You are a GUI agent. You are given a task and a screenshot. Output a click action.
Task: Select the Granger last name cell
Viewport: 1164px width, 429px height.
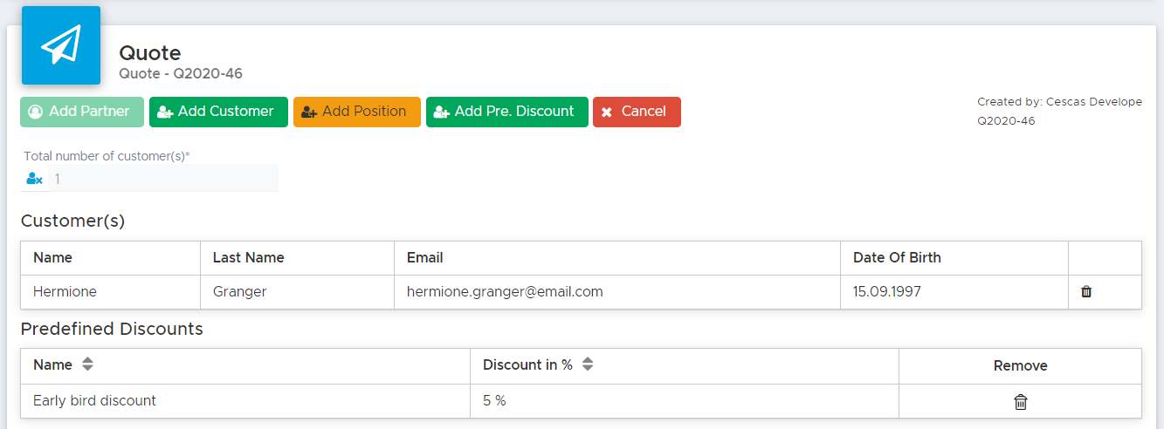[298, 292]
